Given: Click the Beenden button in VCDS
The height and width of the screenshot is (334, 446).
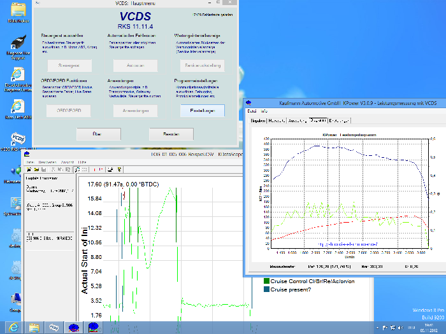Looking at the screenshot, I should pos(171,134).
